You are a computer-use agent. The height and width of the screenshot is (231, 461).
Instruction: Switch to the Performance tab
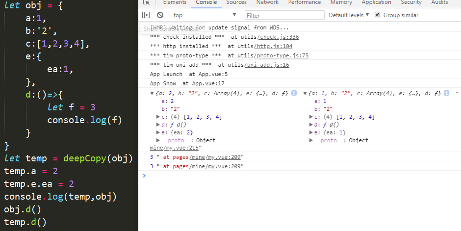[304, 2]
